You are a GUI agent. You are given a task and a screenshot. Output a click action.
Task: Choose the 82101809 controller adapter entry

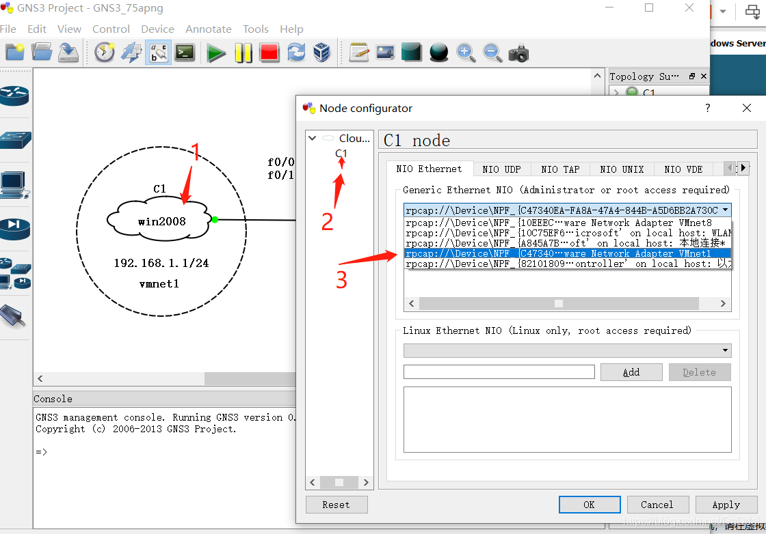coord(568,264)
